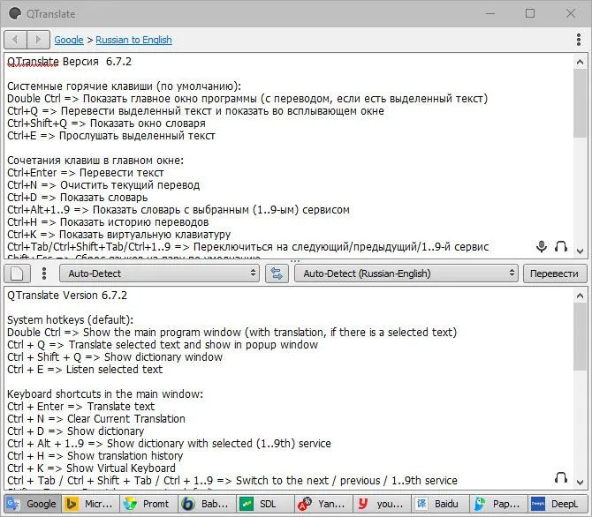This screenshot has height=517, width=592.
Task: Go forward with the right arrow button
Action: tap(38, 40)
